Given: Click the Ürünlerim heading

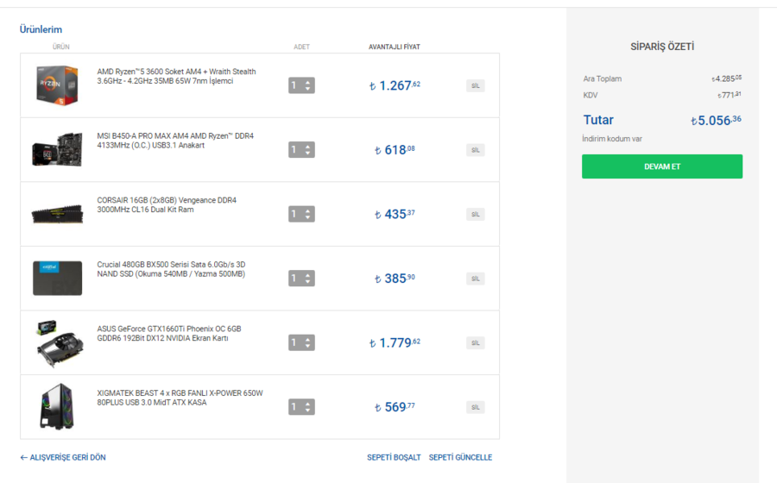Looking at the screenshot, I should tap(41, 29).
